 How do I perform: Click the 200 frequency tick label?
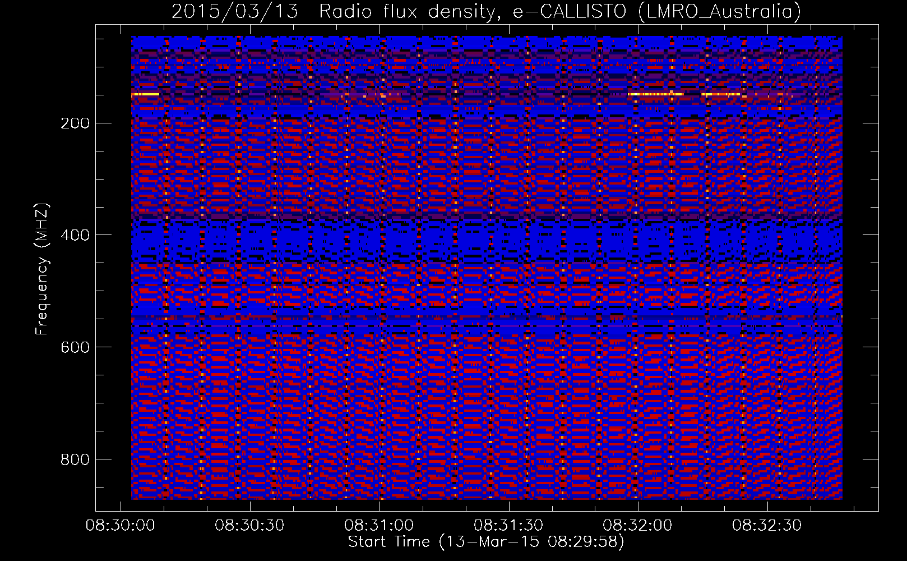coord(75,123)
